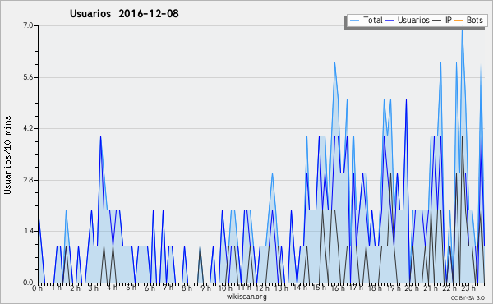
Task: Click the 'Usuarios' legend label
Action: (x=413, y=20)
